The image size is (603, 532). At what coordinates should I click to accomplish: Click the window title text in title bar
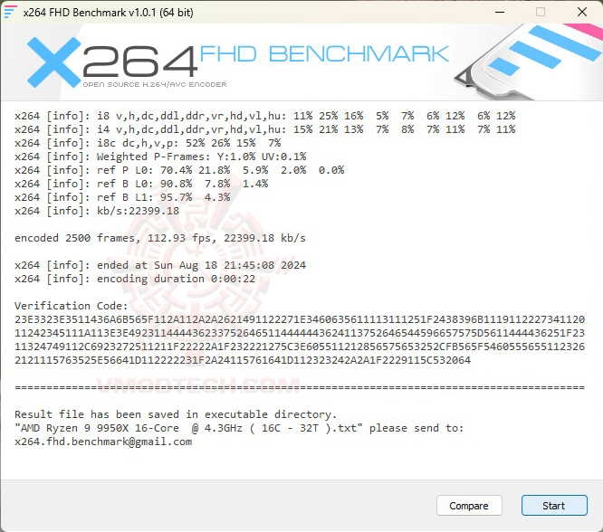pos(108,13)
